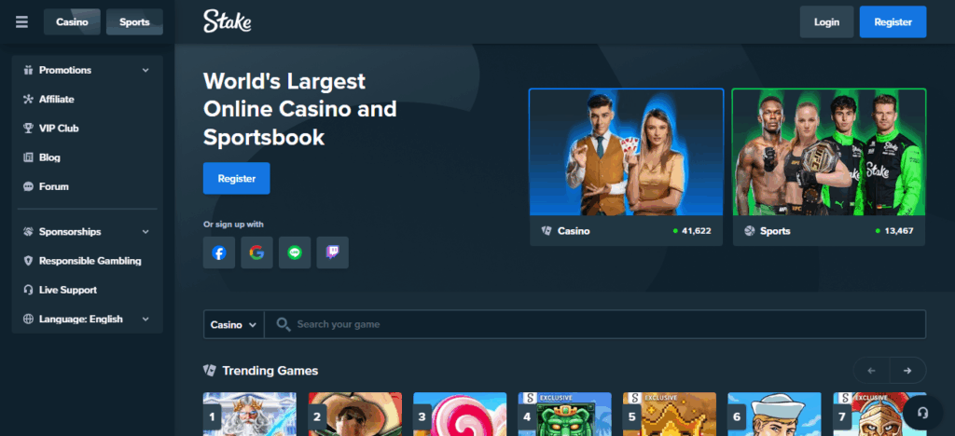Sign up with Google icon
955x436 pixels.
click(x=256, y=252)
